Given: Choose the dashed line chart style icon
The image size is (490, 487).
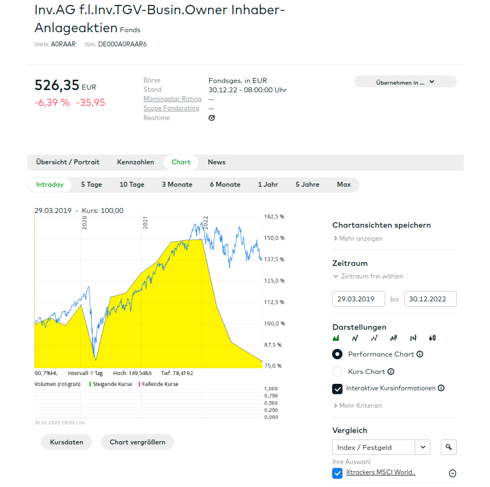Looking at the screenshot, I should coord(374,338).
